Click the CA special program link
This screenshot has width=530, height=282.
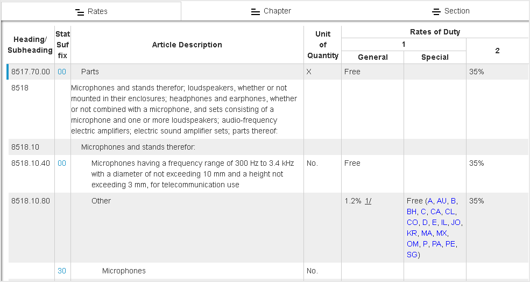[435, 211]
